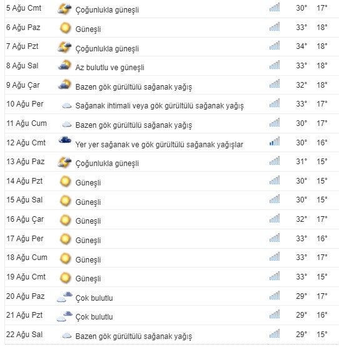The height and width of the screenshot is (349, 339).
Task: Click 'Bazen gök gürültülü' text for 22 Ağu Sal
Action: coord(133,336)
